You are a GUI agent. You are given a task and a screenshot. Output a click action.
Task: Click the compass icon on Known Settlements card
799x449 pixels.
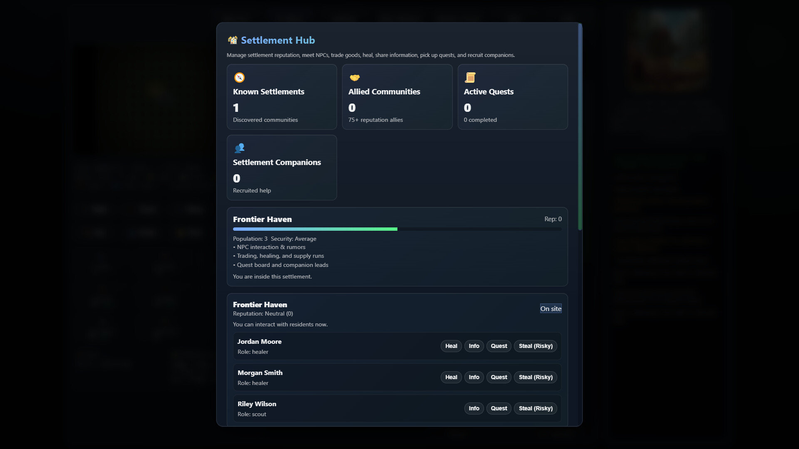click(240, 77)
